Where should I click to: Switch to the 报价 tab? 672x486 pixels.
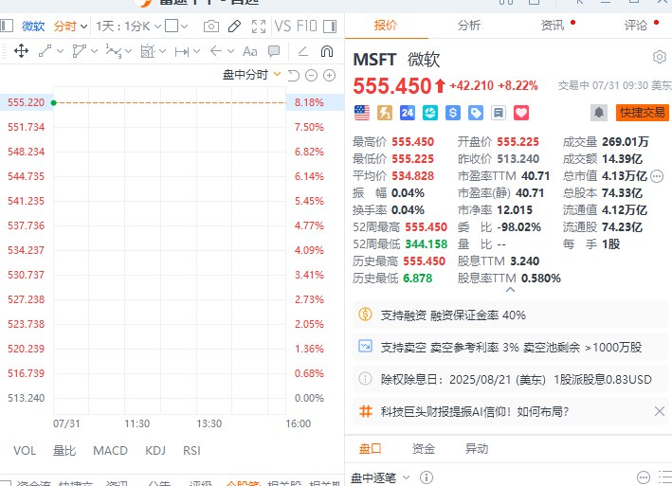point(385,26)
